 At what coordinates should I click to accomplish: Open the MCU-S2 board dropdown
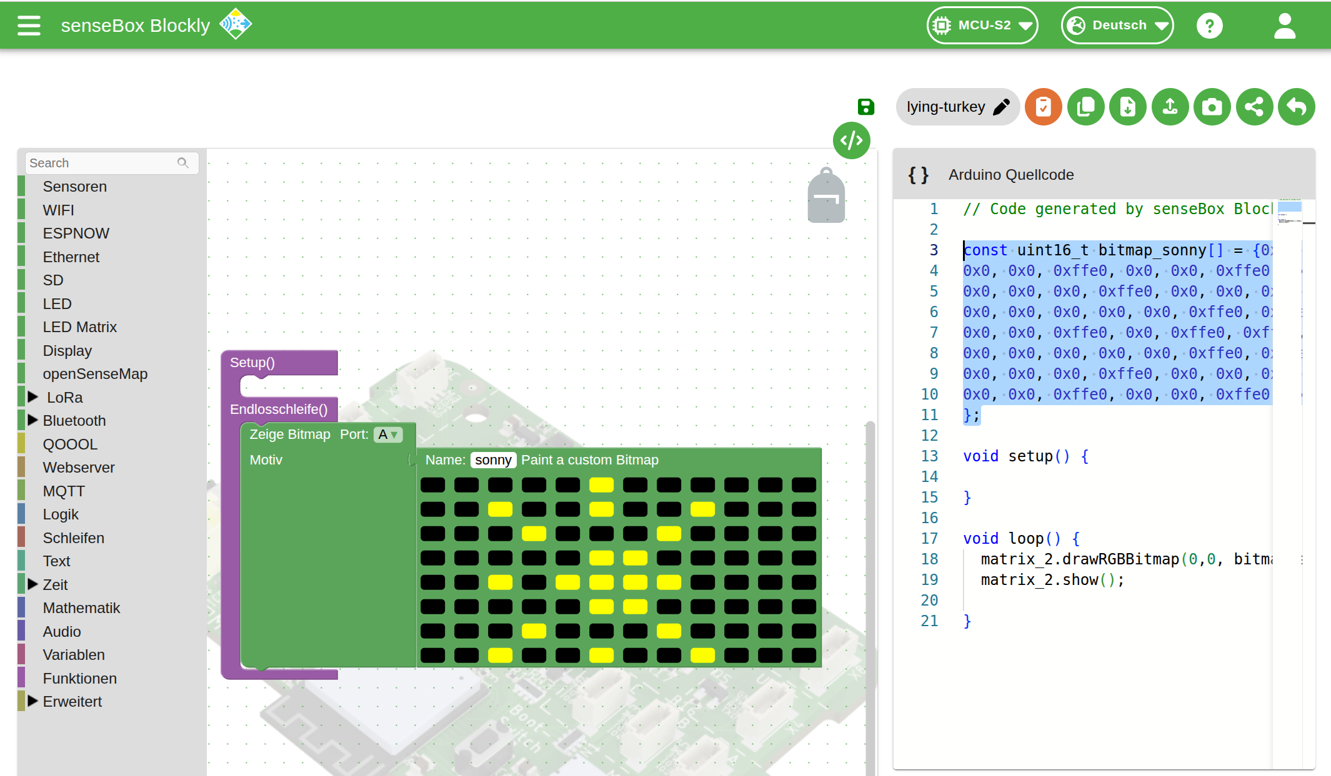pos(982,26)
